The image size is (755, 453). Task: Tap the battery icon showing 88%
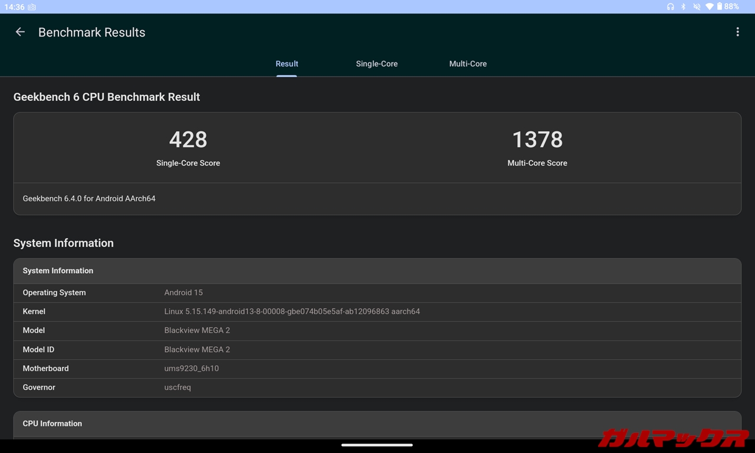(719, 6)
